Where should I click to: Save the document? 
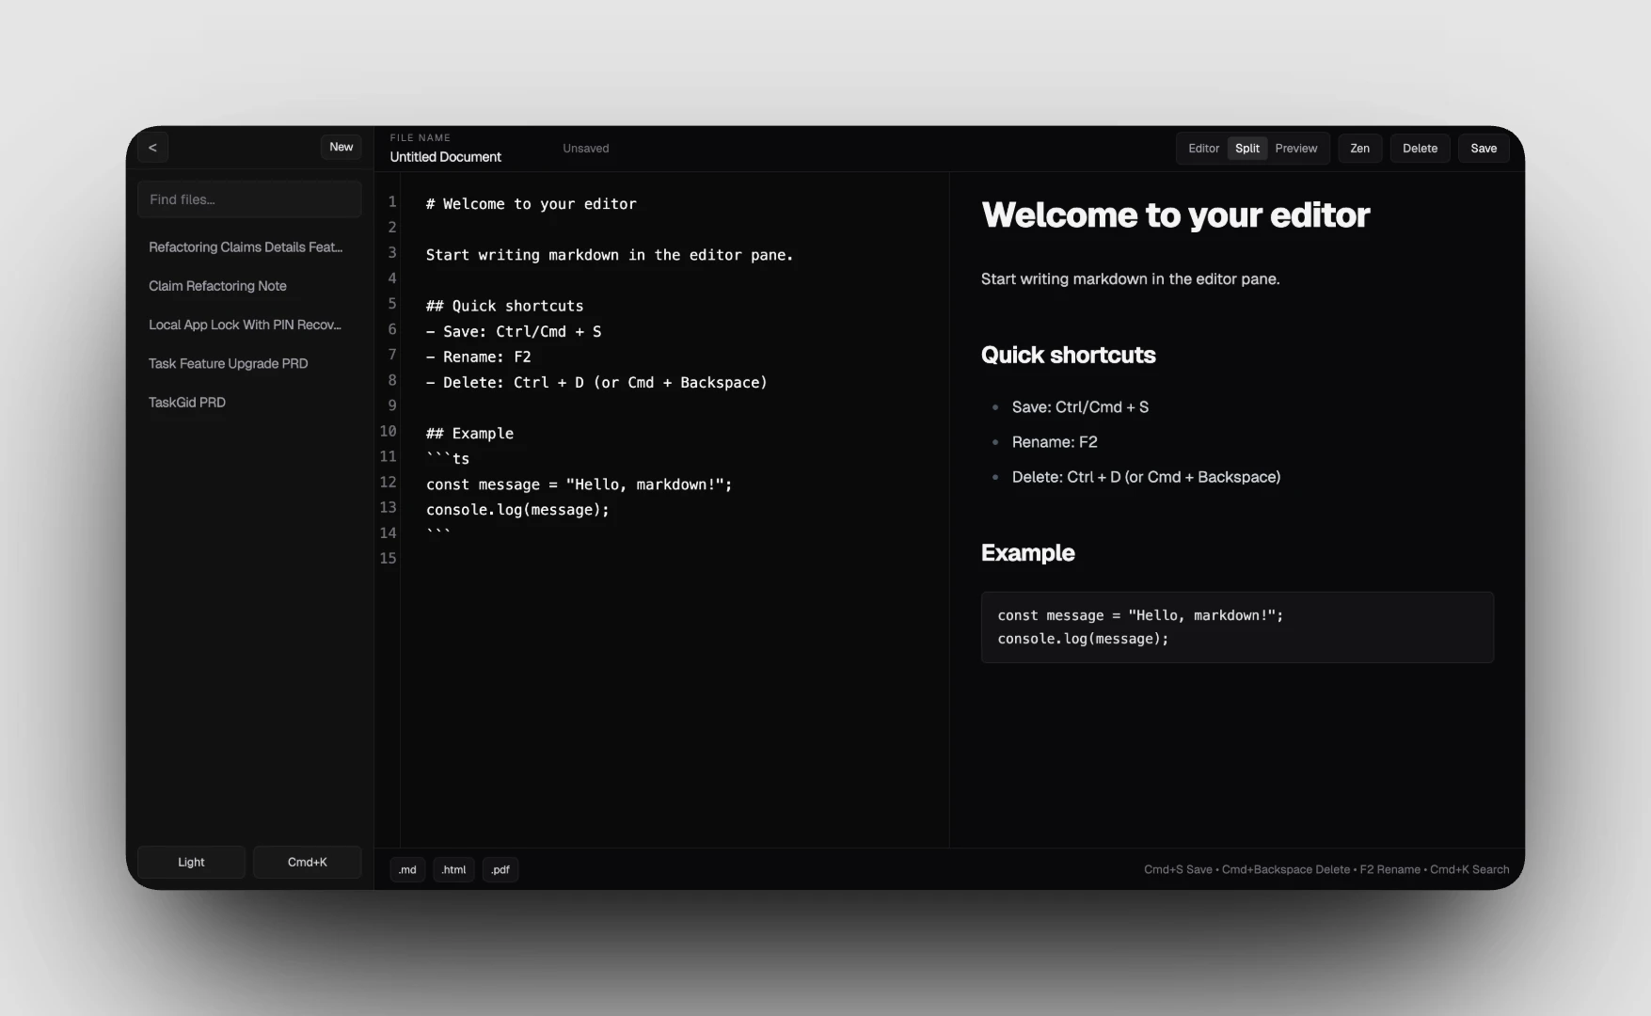tap(1484, 149)
